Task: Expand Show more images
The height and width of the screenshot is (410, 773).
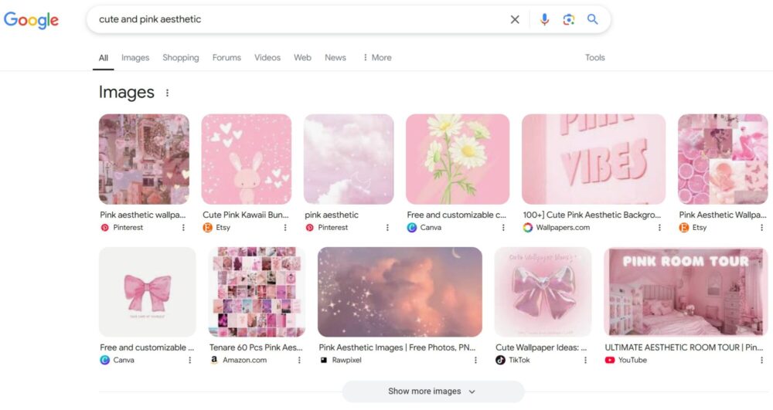Action: pyautogui.click(x=432, y=391)
